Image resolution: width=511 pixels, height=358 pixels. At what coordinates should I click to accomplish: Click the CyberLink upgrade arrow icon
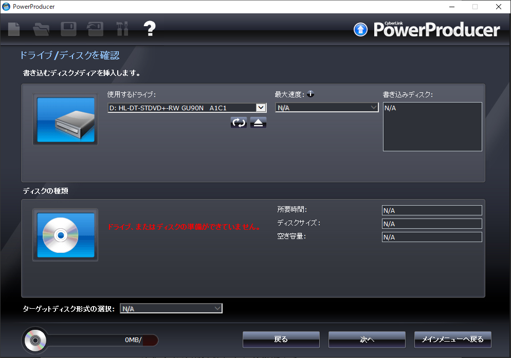click(360, 30)
